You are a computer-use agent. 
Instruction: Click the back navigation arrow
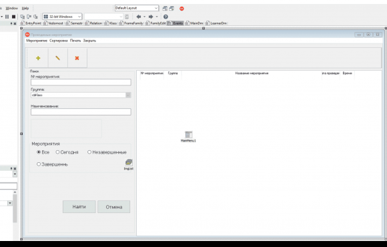[x=139, y=17]
